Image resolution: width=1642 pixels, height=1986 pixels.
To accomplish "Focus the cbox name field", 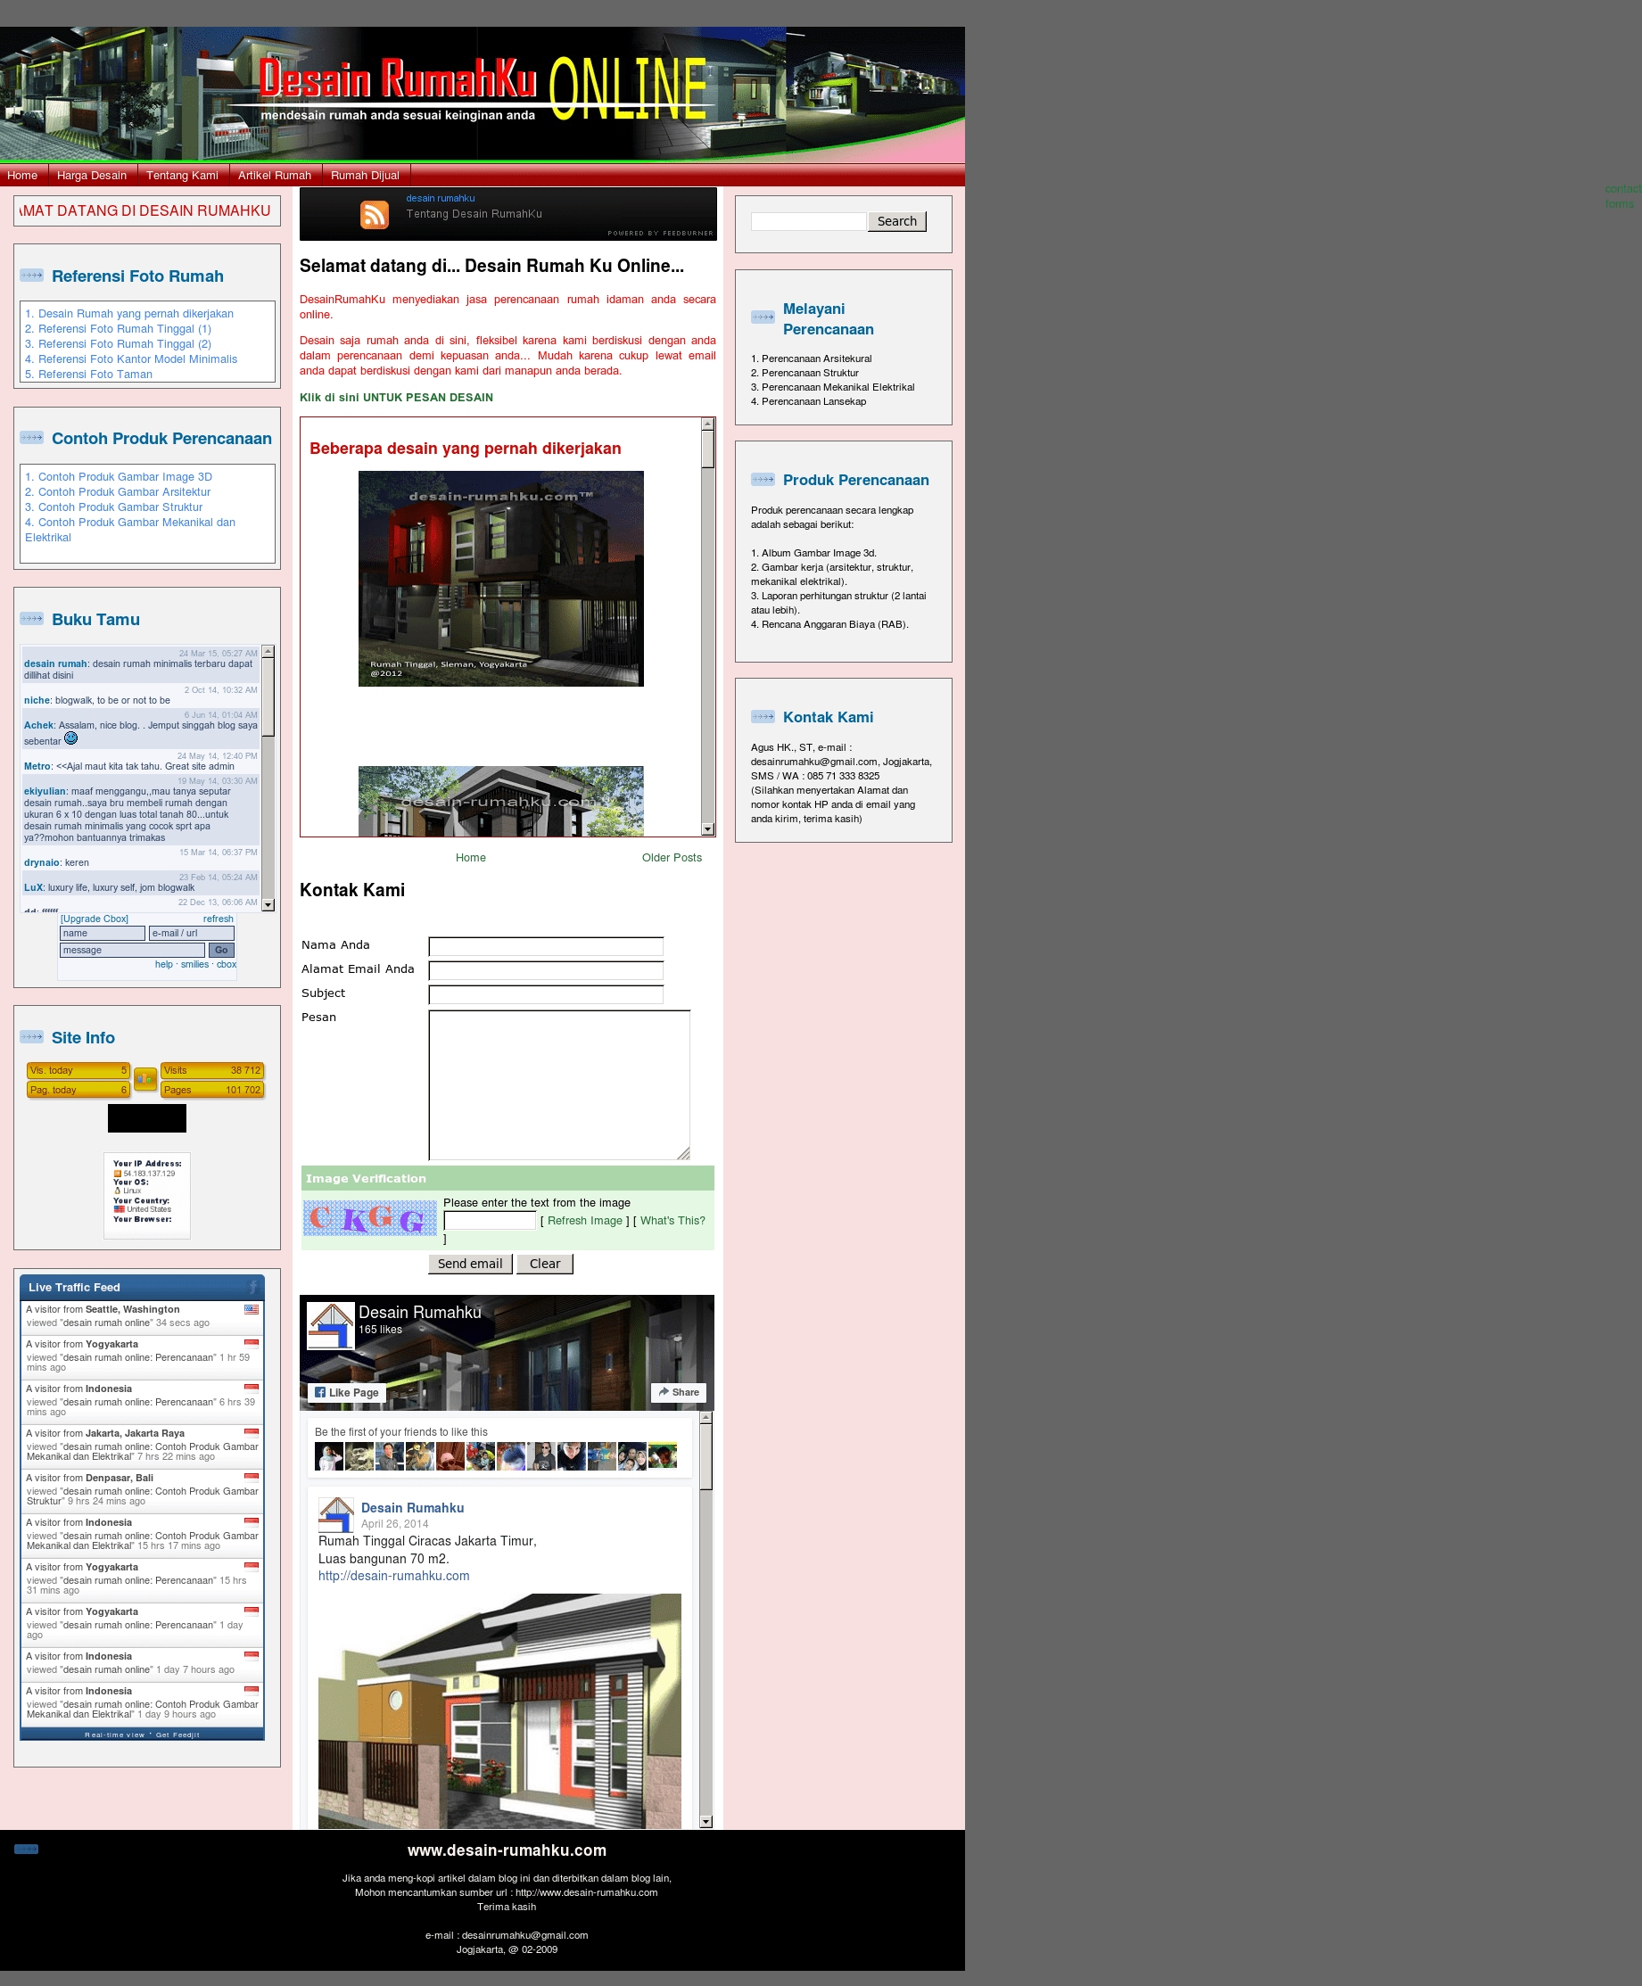I will (103, 935).
